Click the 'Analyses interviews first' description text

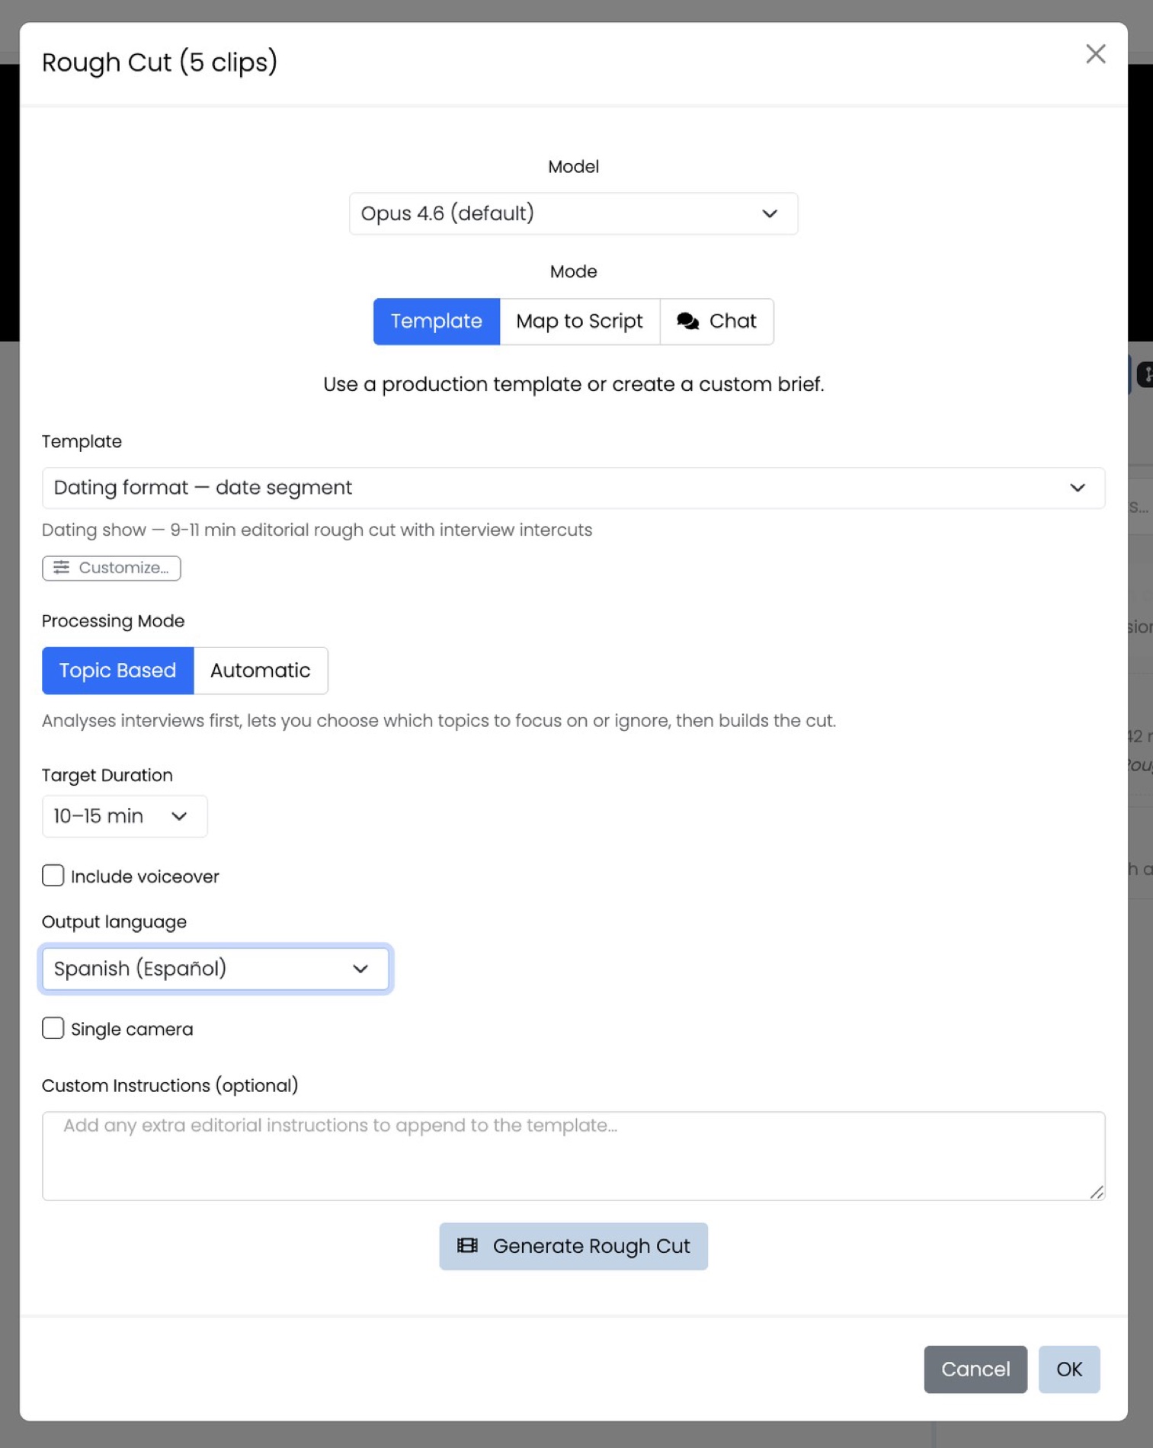(x=438, y=721)
